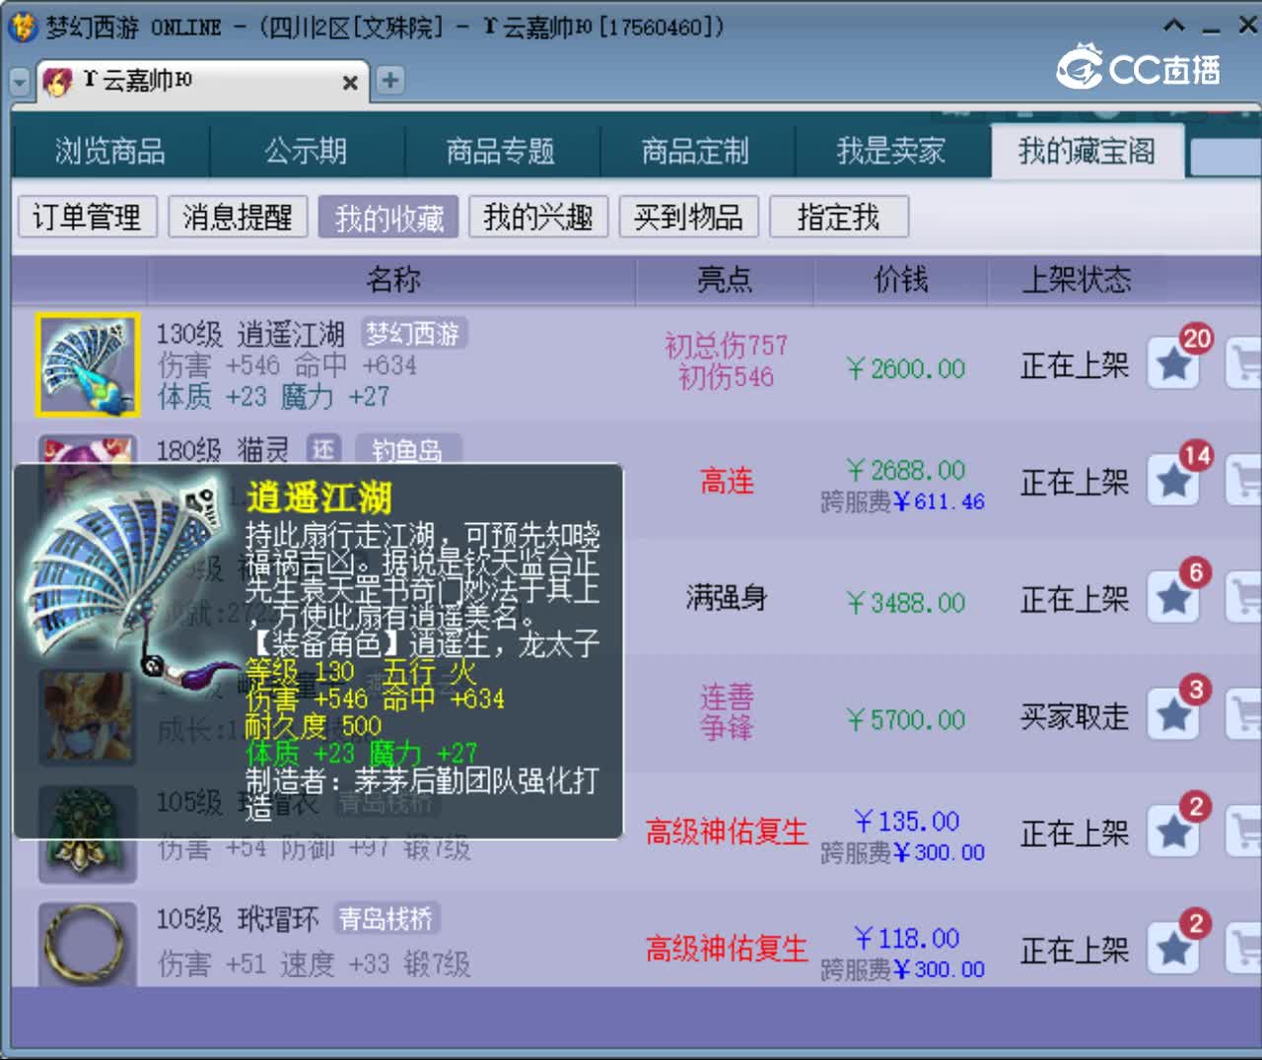1262x1060 pixels.
Task: Click the 指定我 button
Action: tap(839, 217)
